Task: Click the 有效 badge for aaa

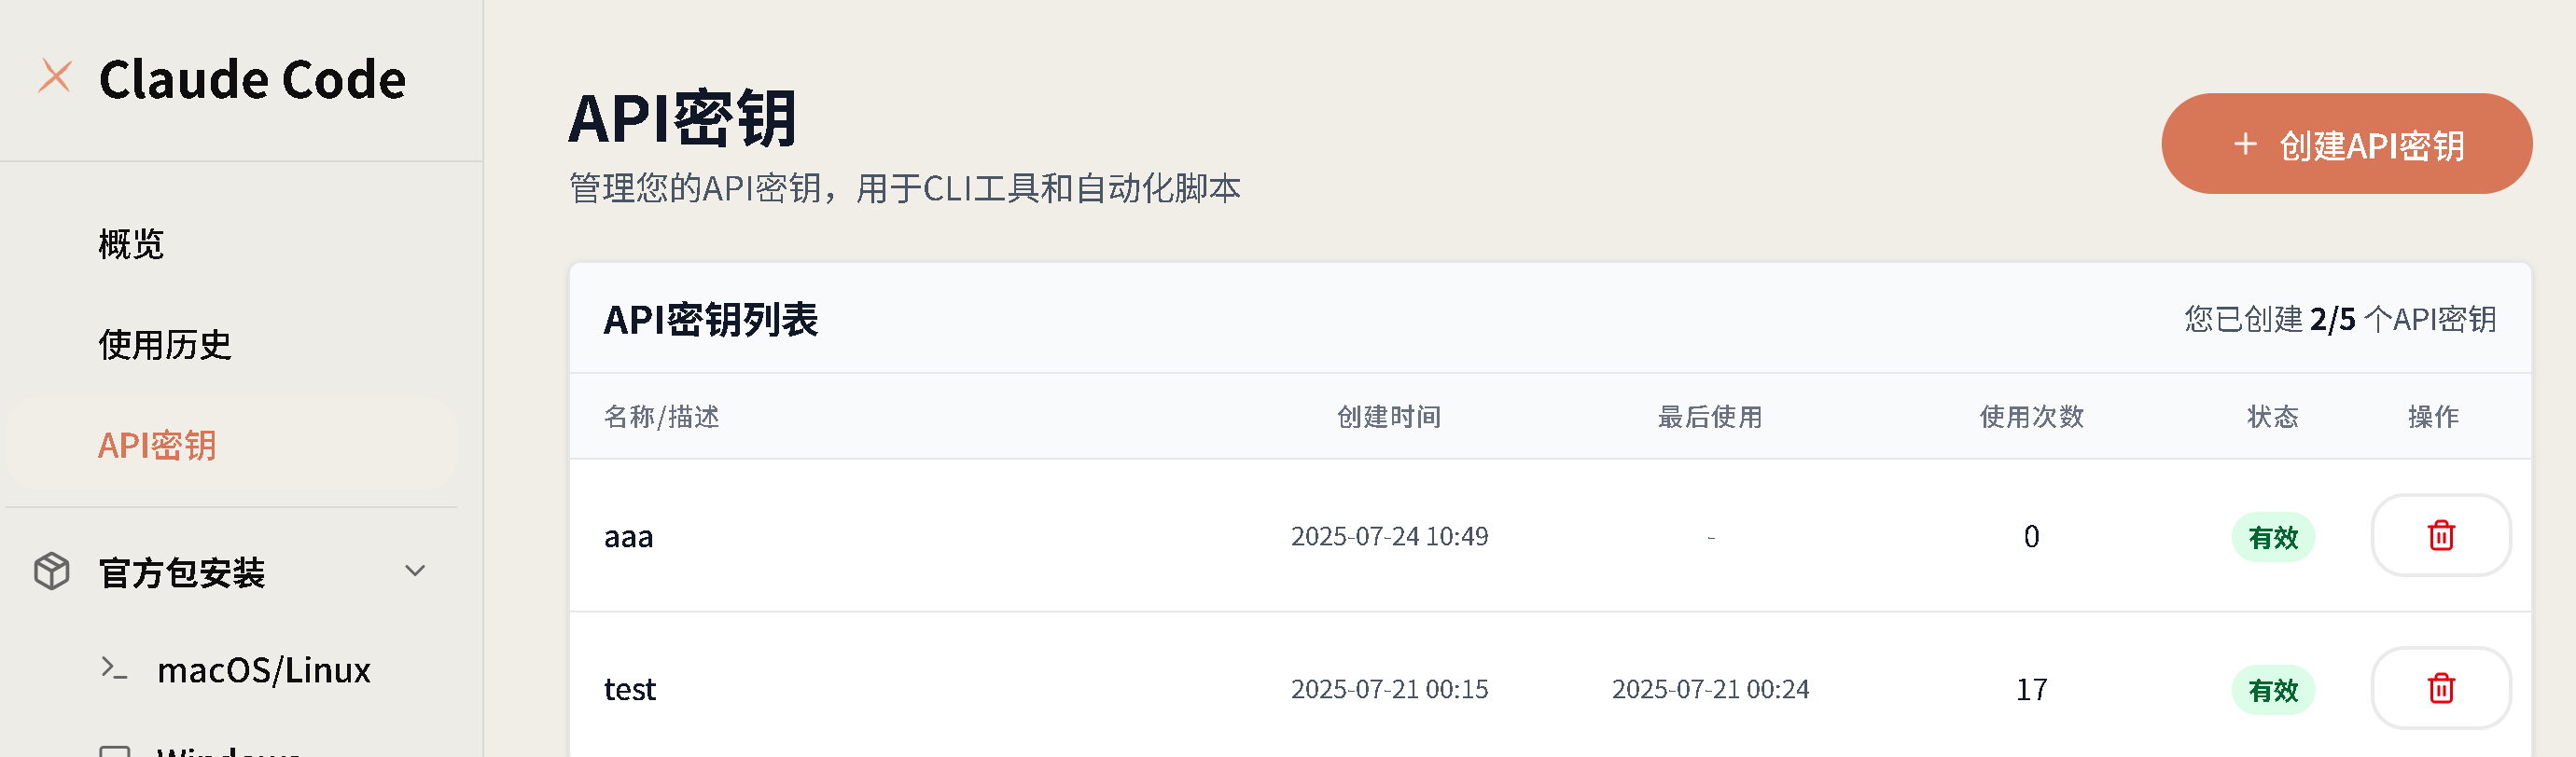Action: point(2273,537)
